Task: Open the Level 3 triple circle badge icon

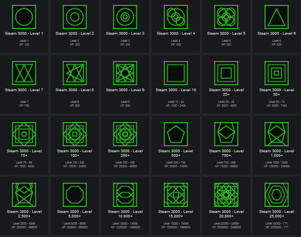Action: point(125,17)
